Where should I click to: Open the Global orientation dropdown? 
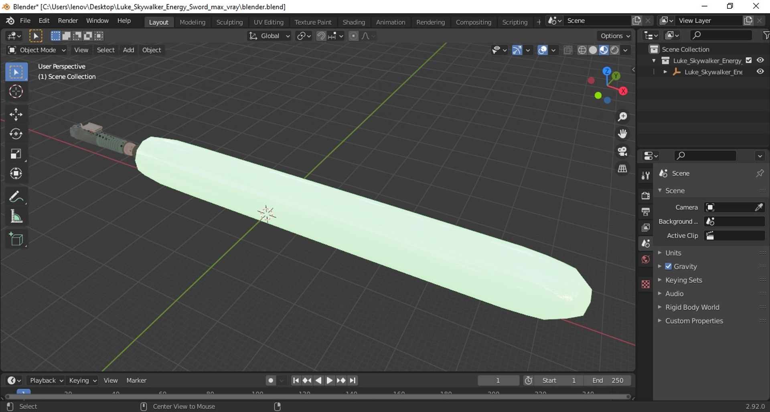pos(269,36)
